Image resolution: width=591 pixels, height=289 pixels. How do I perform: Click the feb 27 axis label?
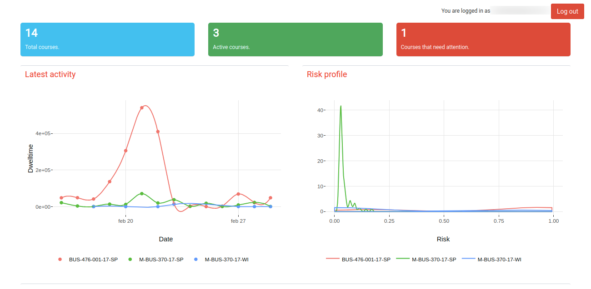pyautogui.click(x=238, y=221)
